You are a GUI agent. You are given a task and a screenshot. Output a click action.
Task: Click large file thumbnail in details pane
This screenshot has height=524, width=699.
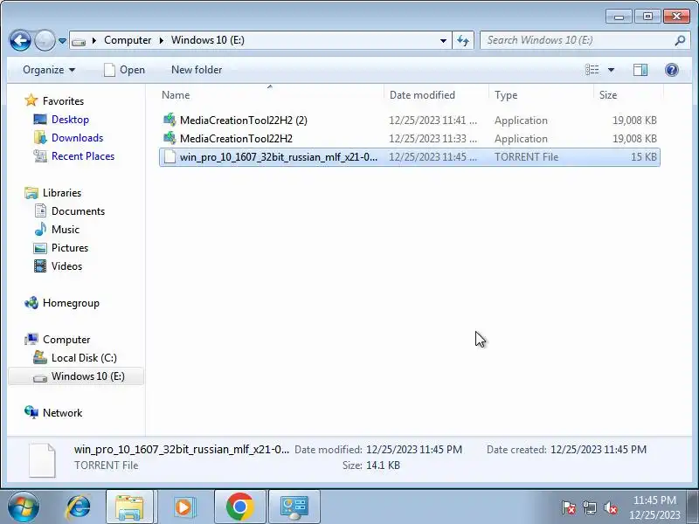pyautogui.click(x=42, y=460)
